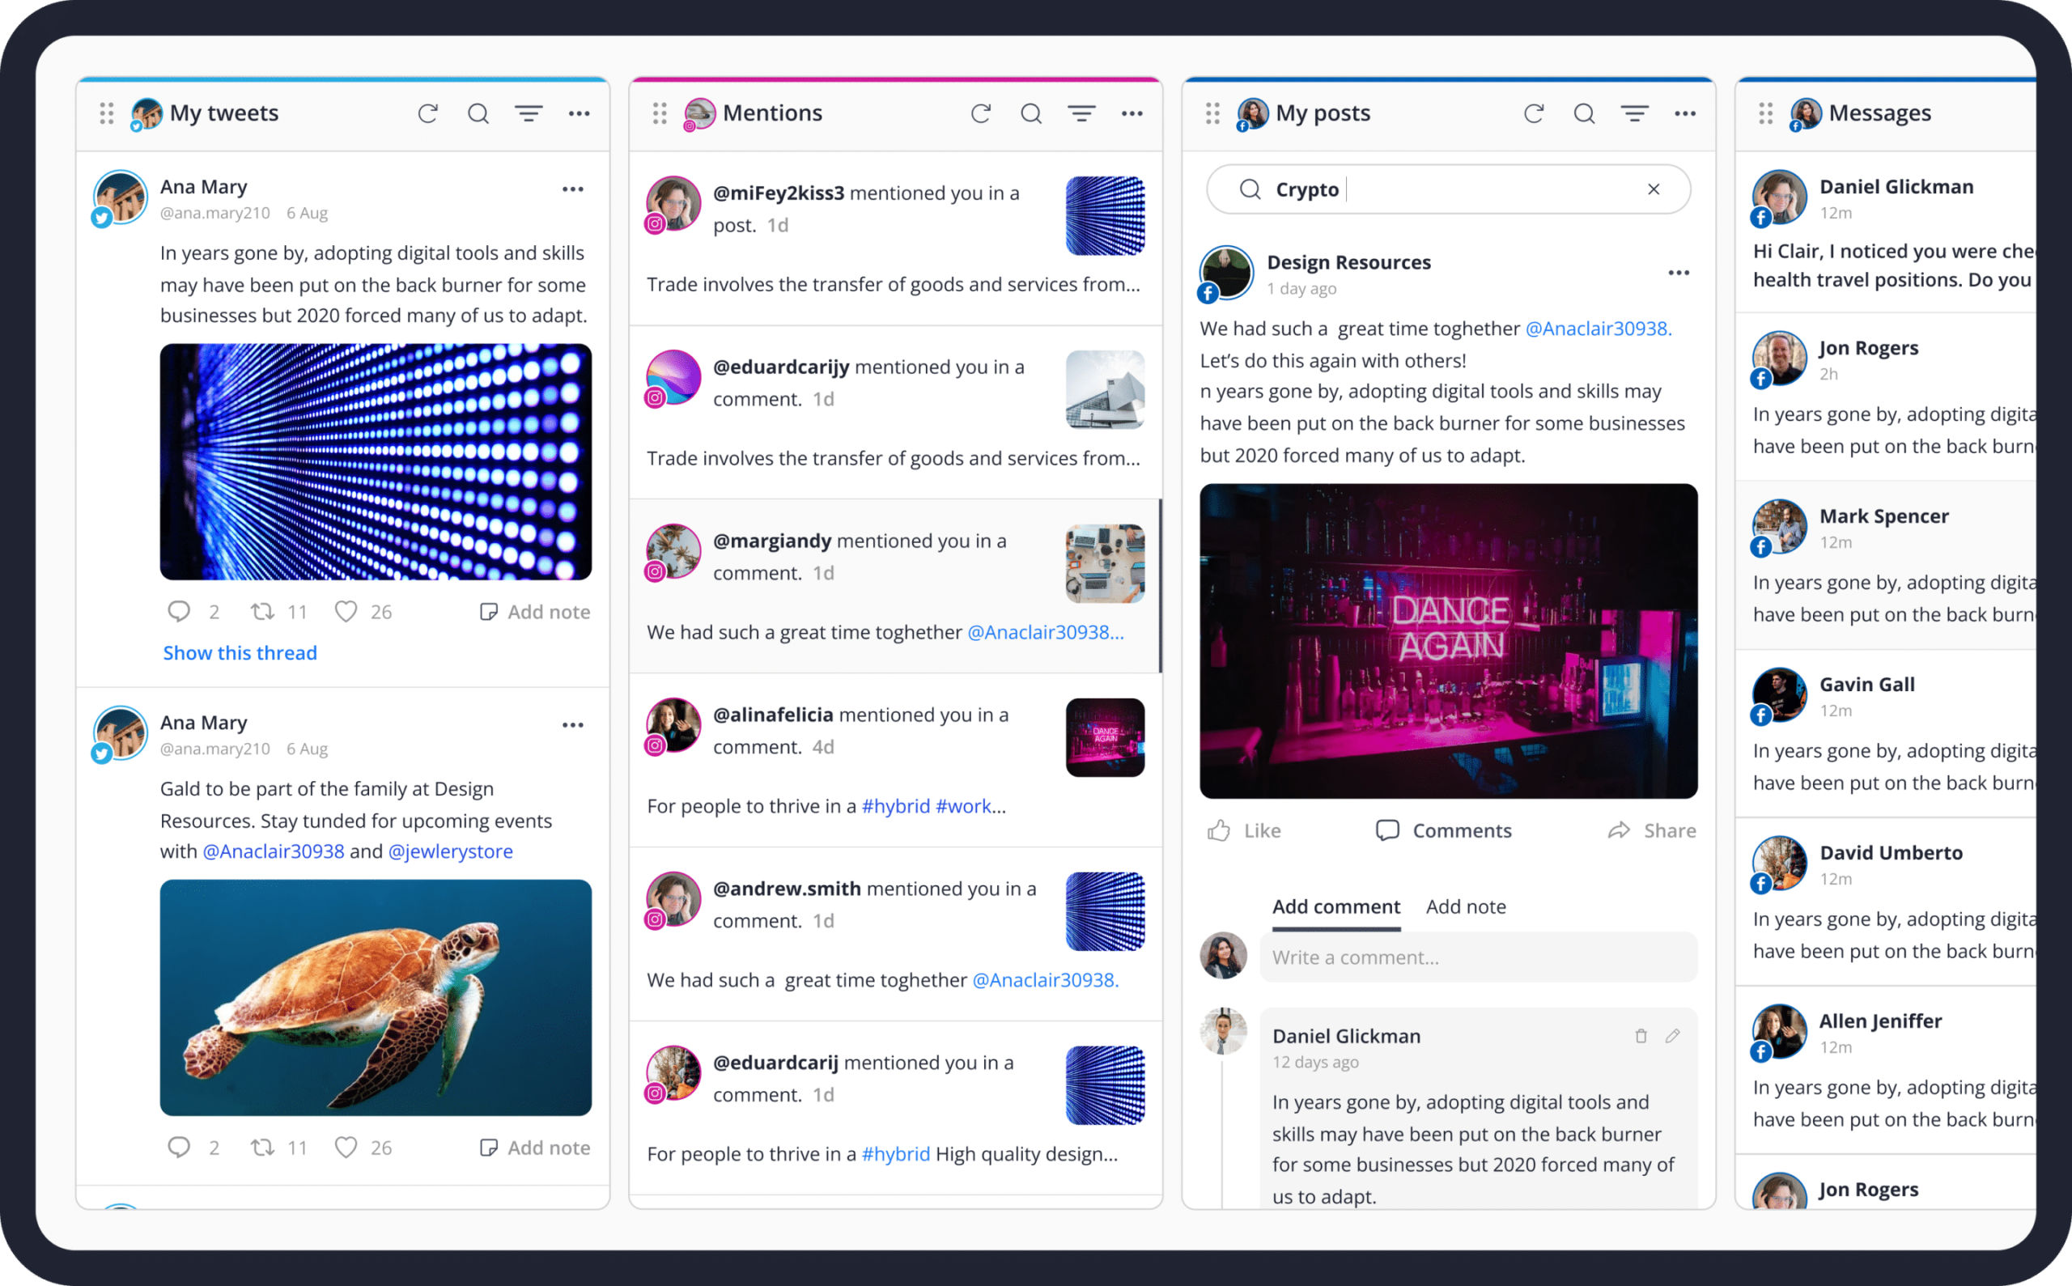Open search in the Mentions column
This screenshot has width=2072, height=1286.
[x=1031, y=113]
